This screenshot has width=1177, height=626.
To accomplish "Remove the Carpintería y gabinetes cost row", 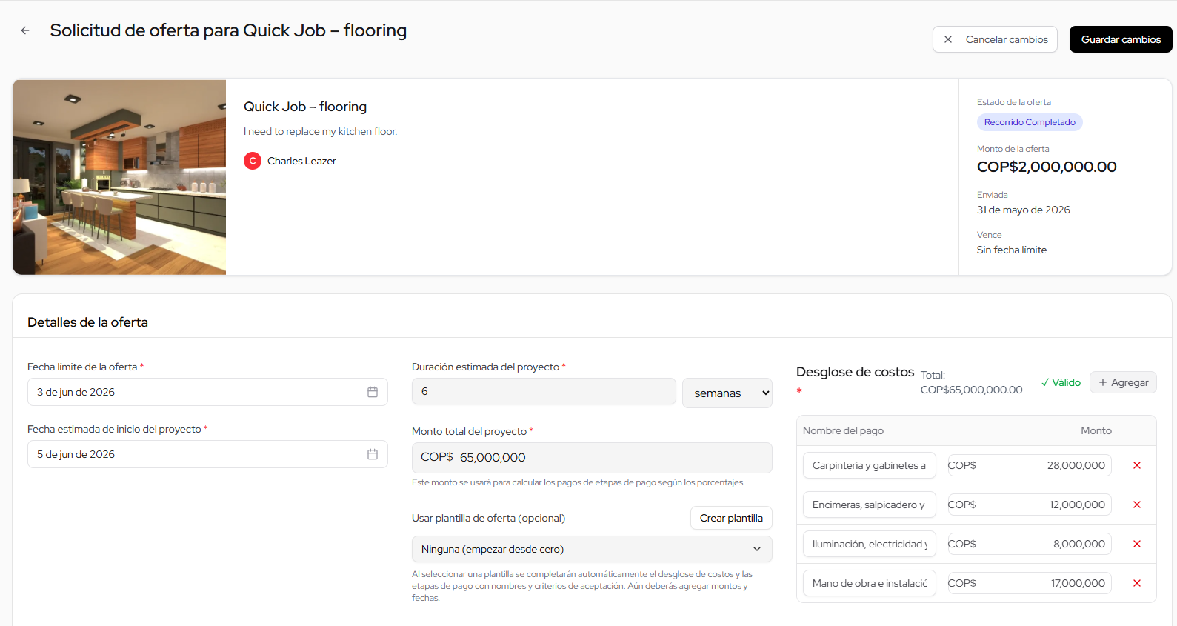I will (x=1137, y=465).
